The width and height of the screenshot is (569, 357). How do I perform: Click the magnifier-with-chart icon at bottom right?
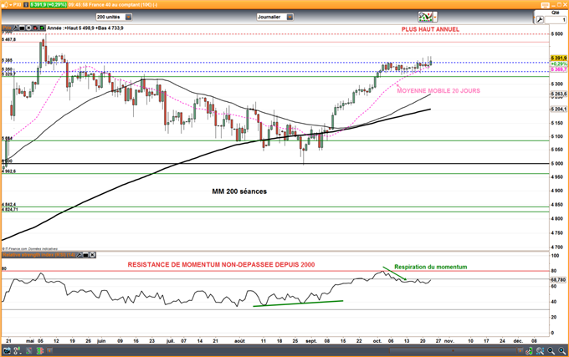(x=540, y=350)
